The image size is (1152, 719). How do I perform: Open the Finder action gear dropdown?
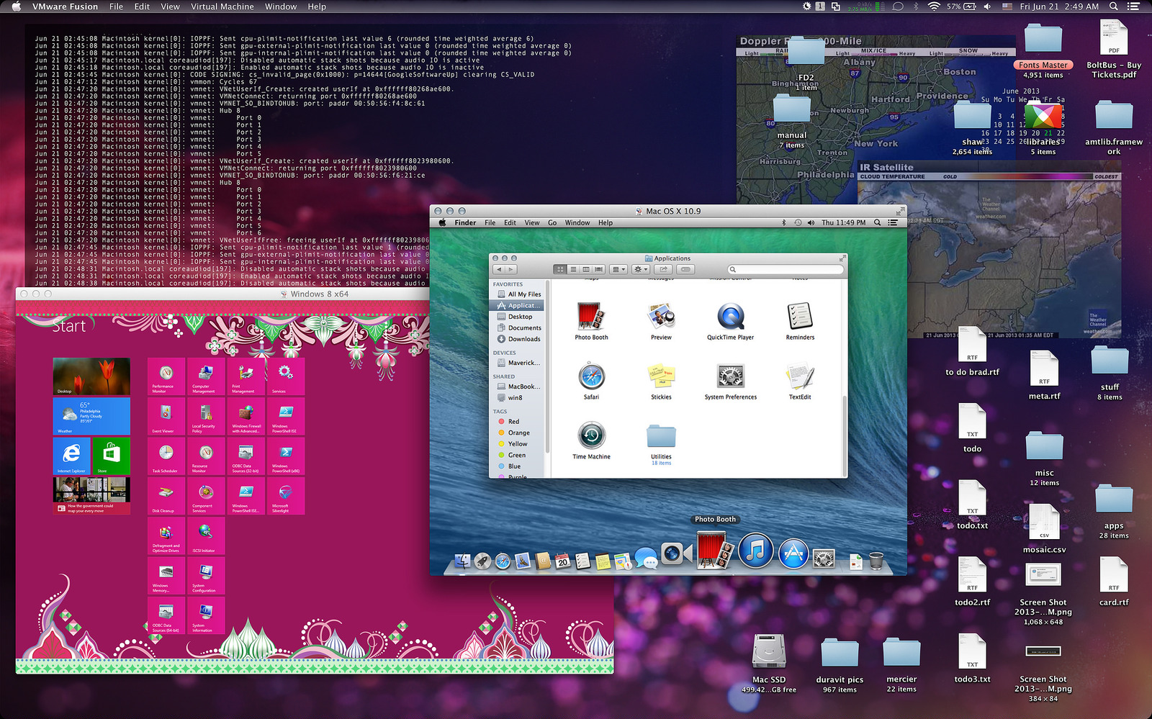641,269
